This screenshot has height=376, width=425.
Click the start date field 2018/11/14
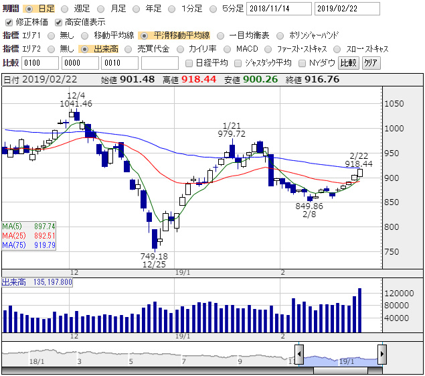[x=279, y=9]
